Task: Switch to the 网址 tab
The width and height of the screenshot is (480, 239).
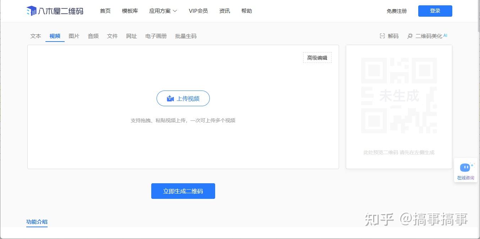Action: (132, 36)
